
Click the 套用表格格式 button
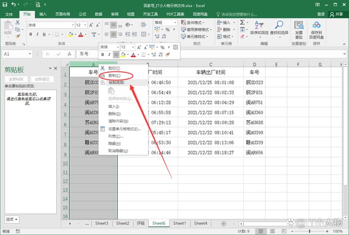[196, 29]
